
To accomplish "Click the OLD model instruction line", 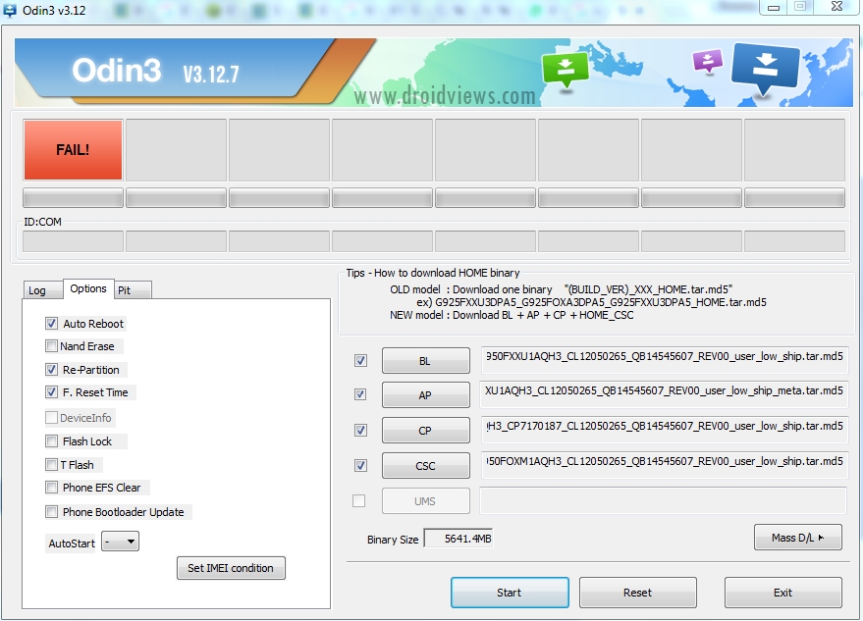I will pos(561,289).
